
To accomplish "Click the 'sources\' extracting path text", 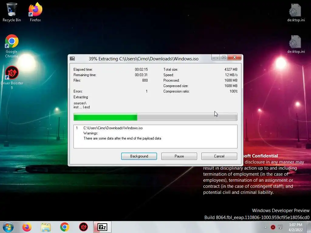I will tap(80, 103).
